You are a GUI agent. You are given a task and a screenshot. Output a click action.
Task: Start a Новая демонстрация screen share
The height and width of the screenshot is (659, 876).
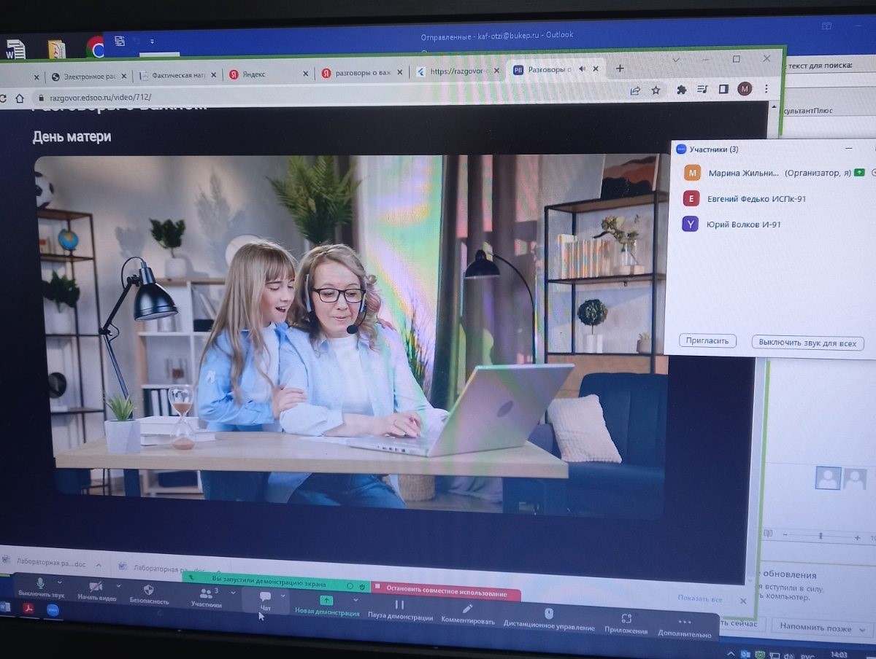pyautogui.click(x=327, y=606)
